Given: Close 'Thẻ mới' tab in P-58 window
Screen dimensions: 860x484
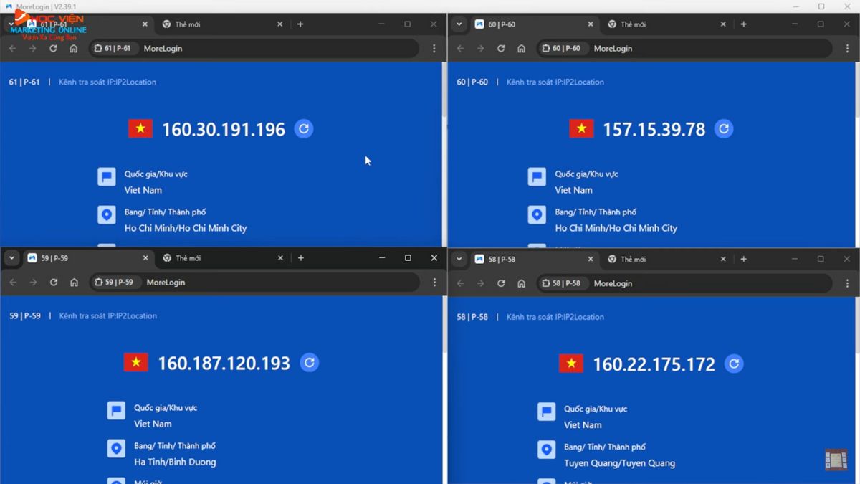Looking at the screenshot, I should click(x=723, y=259).
